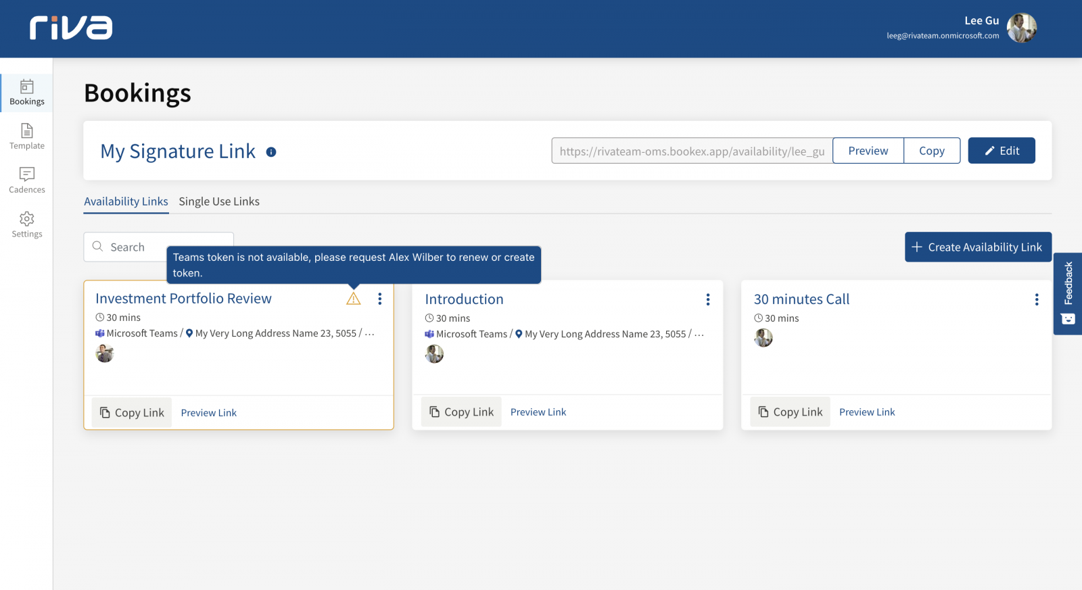
Task: Open Preview Link for Introduction card
Action: (x=538, y=412)
